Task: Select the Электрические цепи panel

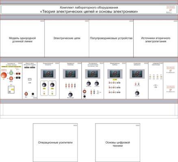Action: click(67, 38)
